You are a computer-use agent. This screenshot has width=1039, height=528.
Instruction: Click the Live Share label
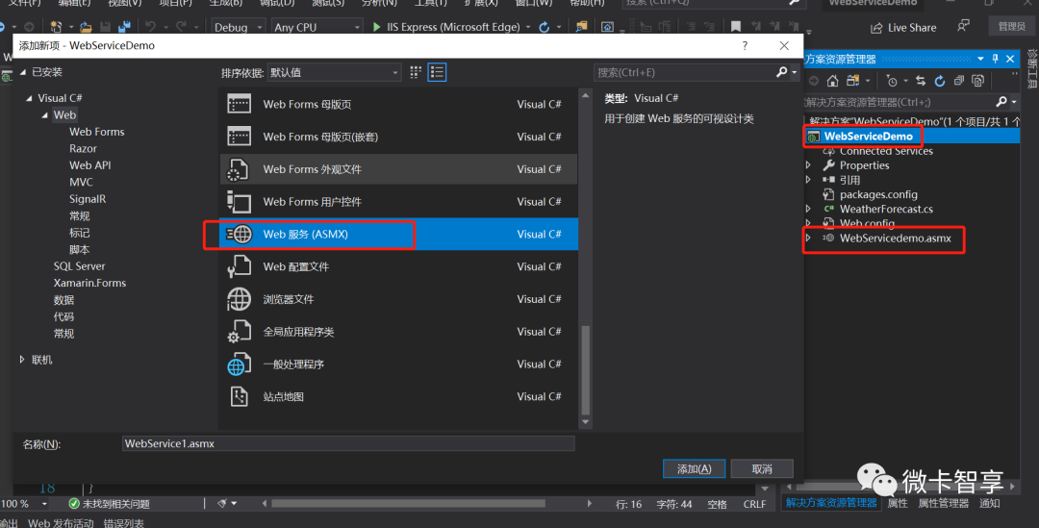tap(912, 28)
